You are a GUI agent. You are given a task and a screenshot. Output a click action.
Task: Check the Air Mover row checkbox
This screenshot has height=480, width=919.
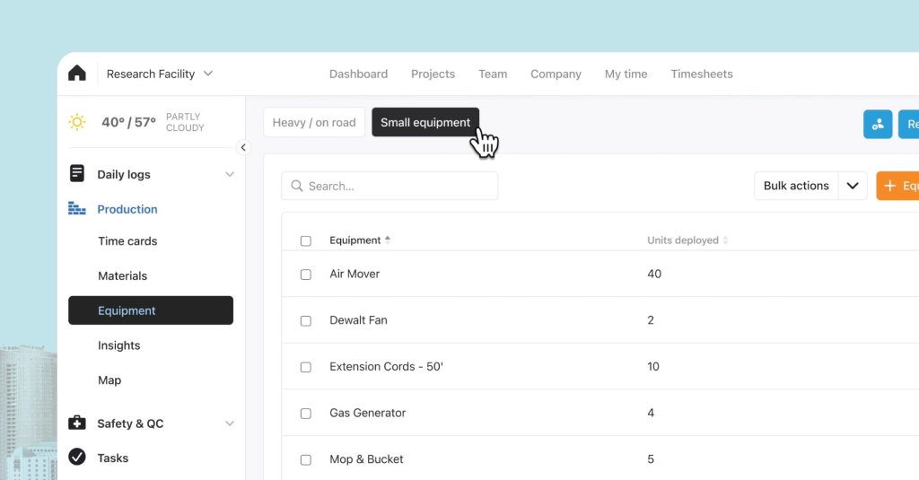point(306,275)
